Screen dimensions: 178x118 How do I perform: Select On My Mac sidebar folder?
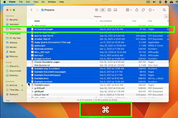13,38
